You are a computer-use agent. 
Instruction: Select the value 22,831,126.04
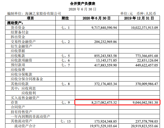(x=148, y=61)
